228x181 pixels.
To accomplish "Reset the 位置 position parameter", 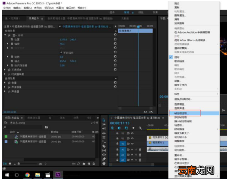I will coord(115,39).
